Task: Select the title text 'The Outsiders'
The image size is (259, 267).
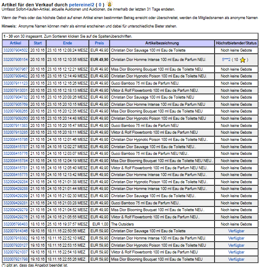Action: (x=122, y=224)
